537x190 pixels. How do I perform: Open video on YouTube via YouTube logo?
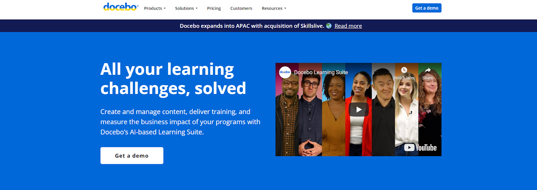(x=420, y=148)
